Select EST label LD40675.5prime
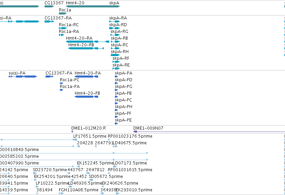This screenshot has height=195, width=285. coord(130,143)
